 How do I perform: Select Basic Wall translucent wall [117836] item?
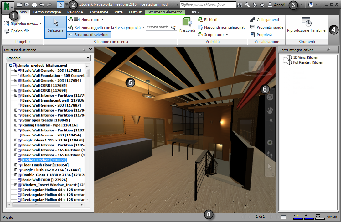point(53,100)
